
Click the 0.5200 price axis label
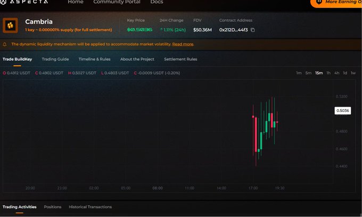[x=341, y=97]
